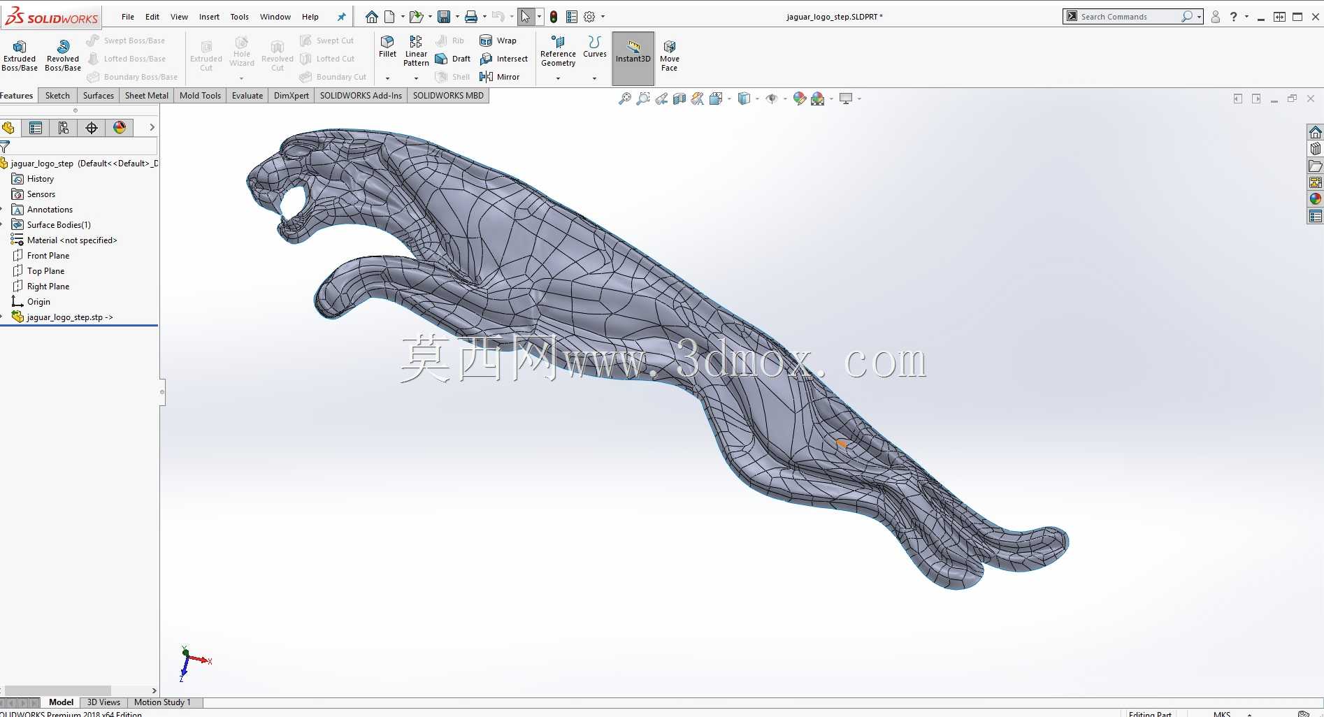This screenshot has width=1324, height=717.
Task: Open the Fillet dropdown arrow
Action: point(387,78)
